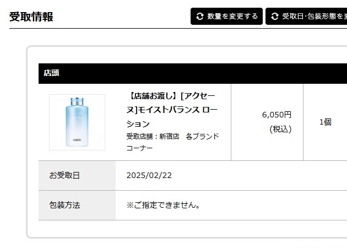Click the (税込) tax label
Viewport: 347px width, 248px height.
280,129
